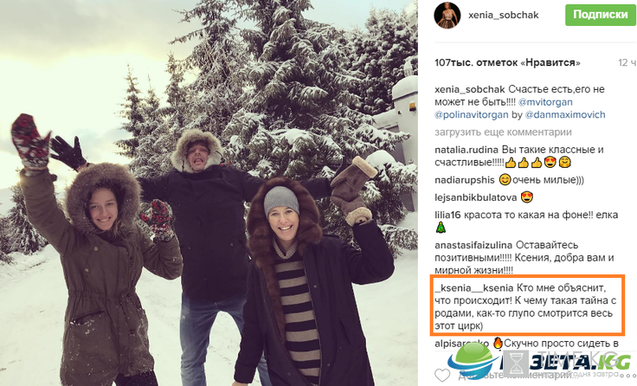The image size is (637, 386).
Task: Open _ksenia__ksenia commenter profile
Action: (x=474, y=288)
